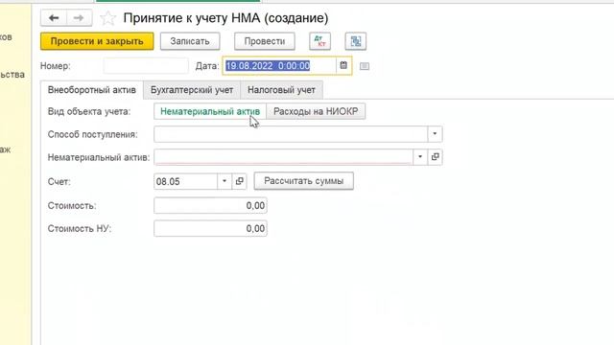This screenshot has width=614, height=345.
Task: Click the Нематериальный актив input field
Action: [284, 157]
